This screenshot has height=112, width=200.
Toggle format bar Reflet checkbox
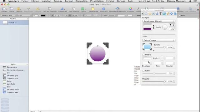[180, 16]
